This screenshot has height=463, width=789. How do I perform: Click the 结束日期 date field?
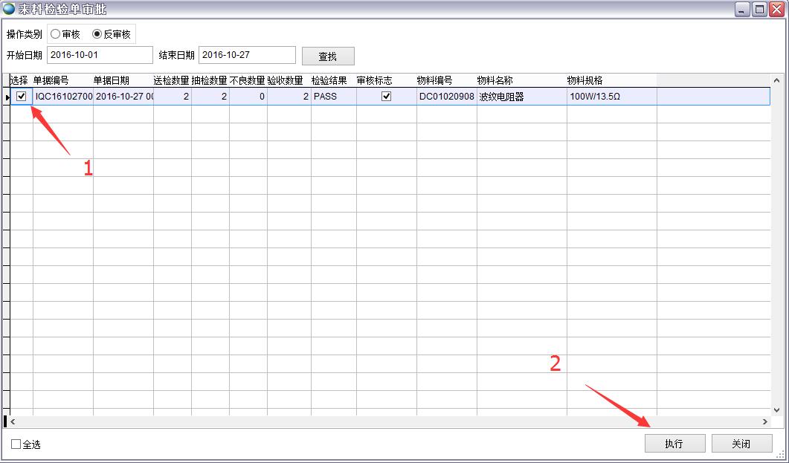(247, 55)
